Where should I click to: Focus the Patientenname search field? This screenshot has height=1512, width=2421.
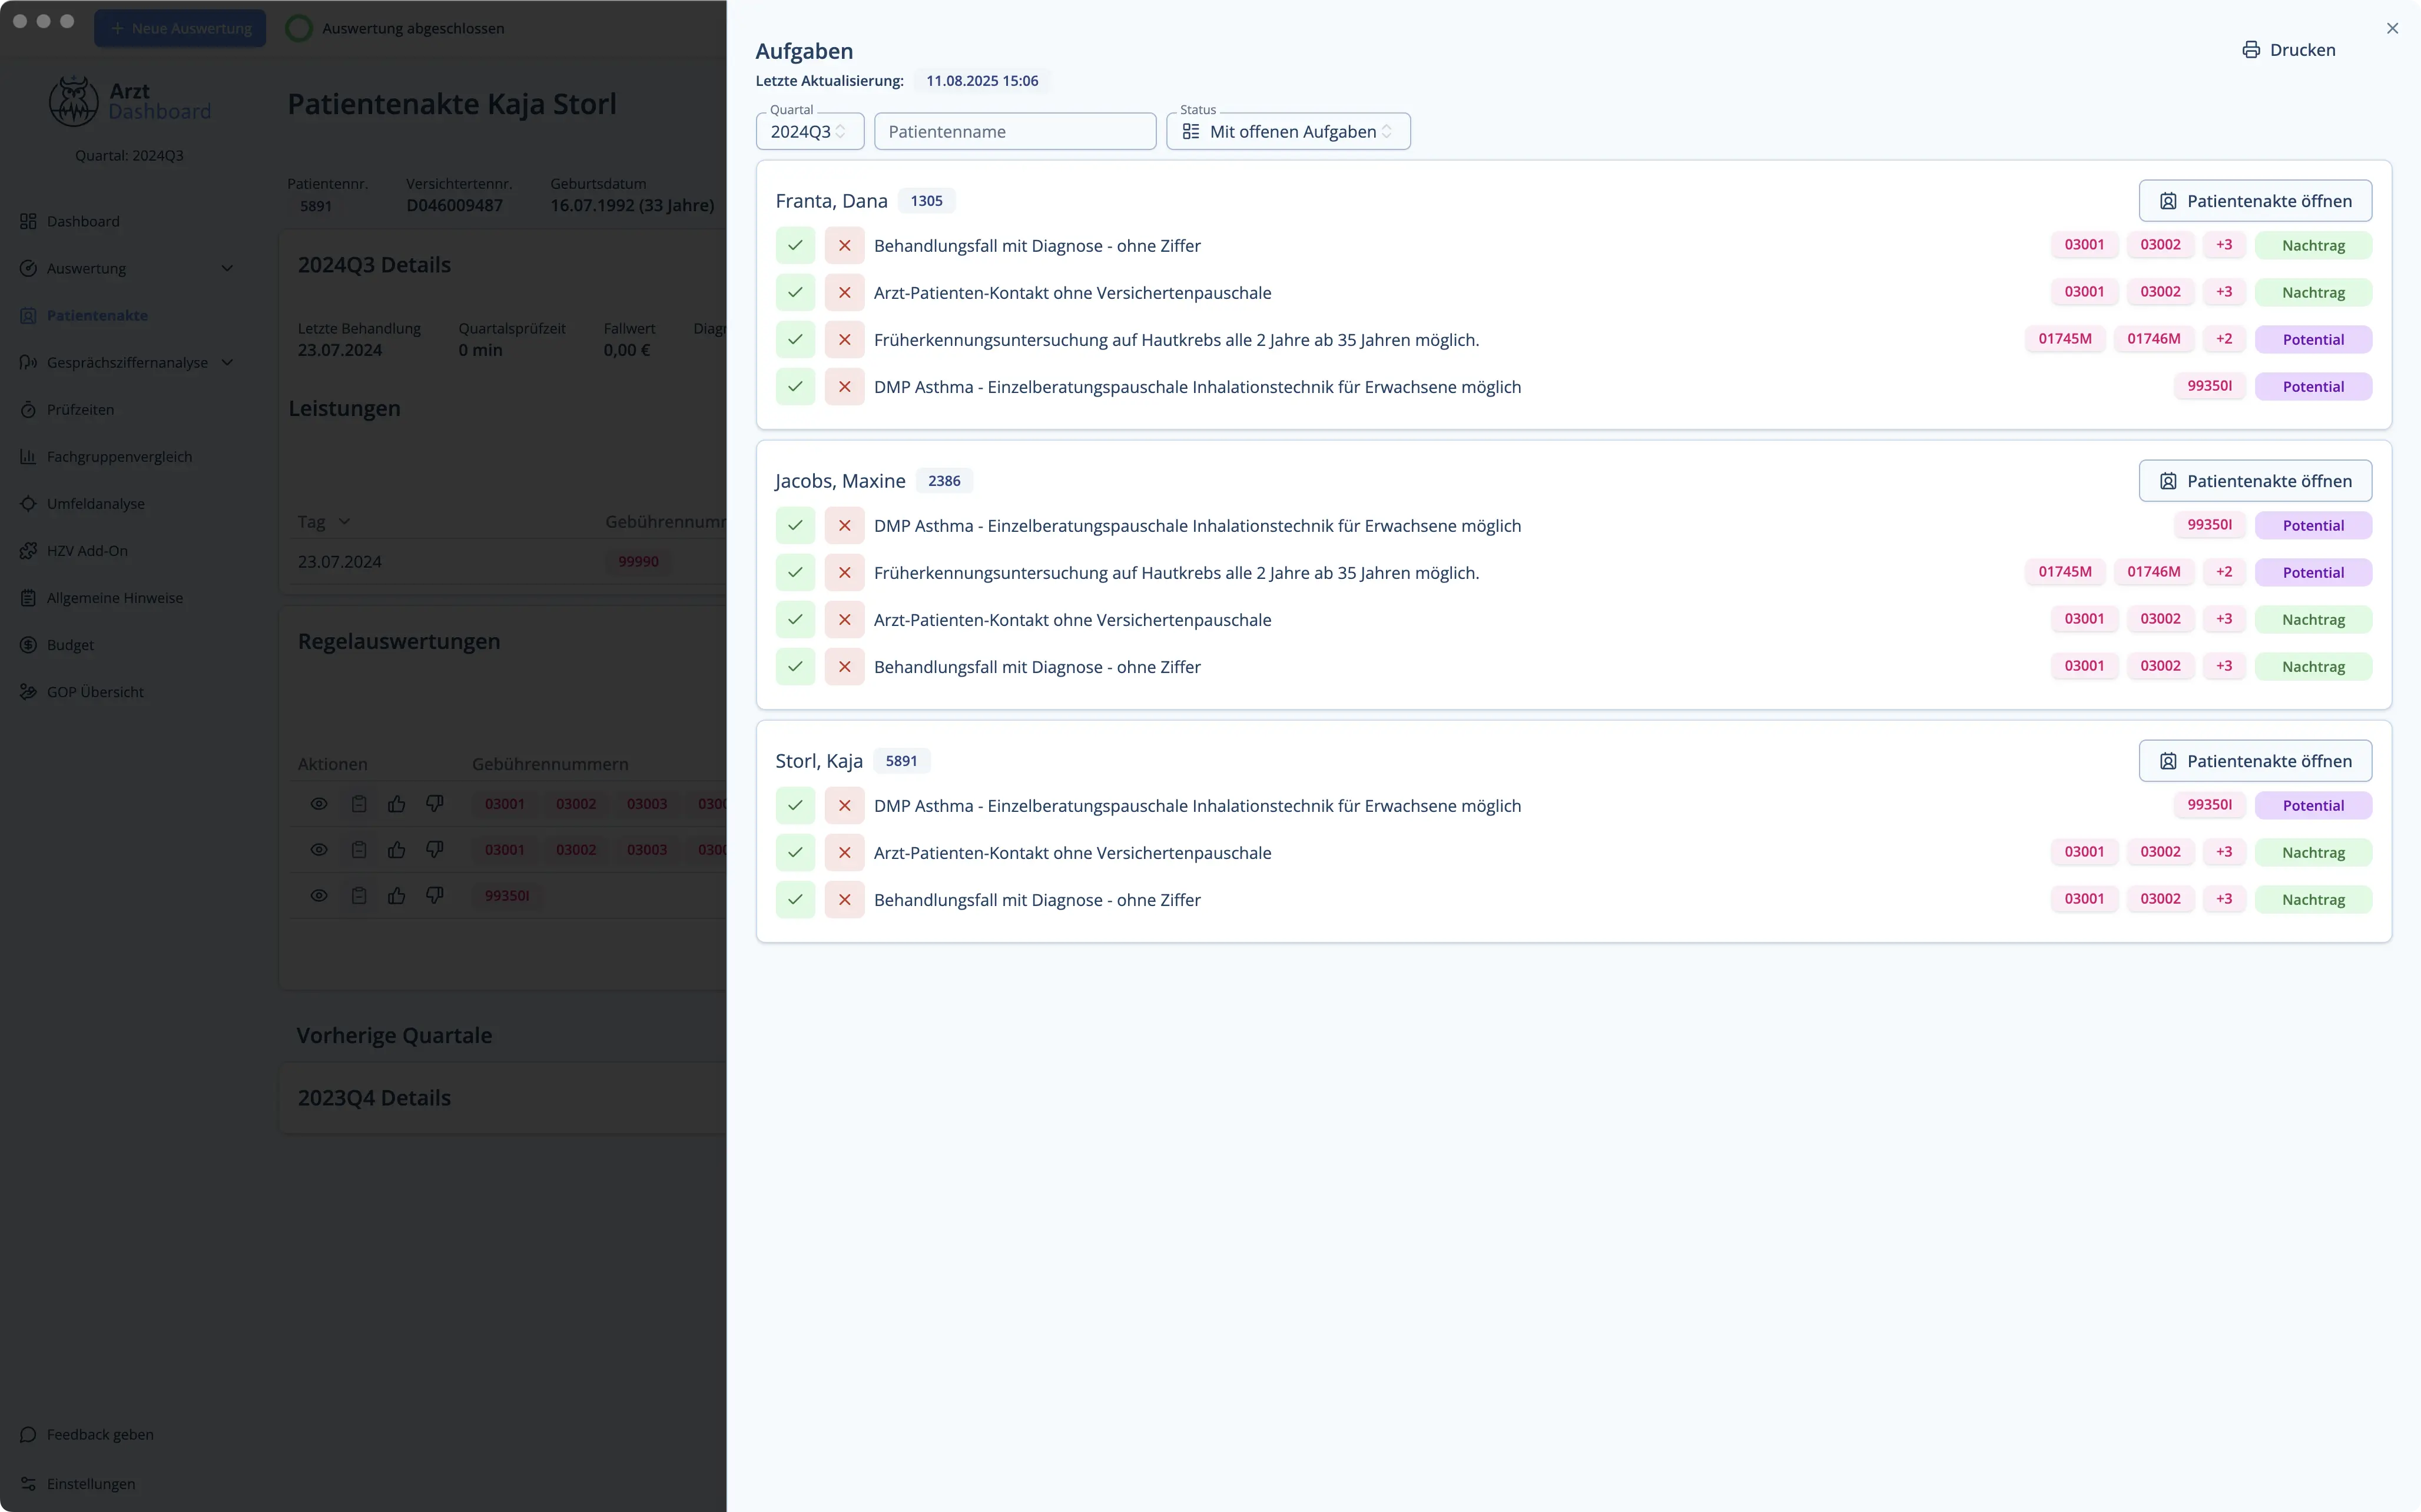click(1014, 131)
